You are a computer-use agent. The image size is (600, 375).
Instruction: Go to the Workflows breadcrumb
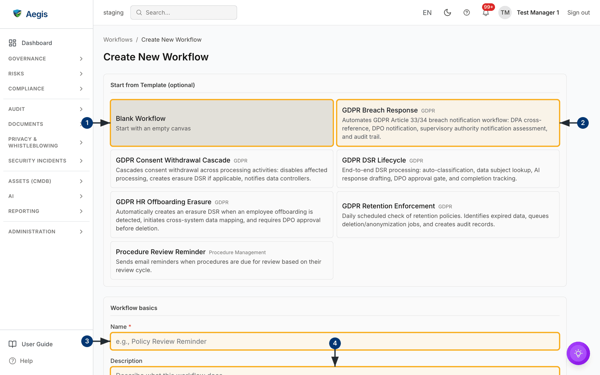click(x=118, y=40)
